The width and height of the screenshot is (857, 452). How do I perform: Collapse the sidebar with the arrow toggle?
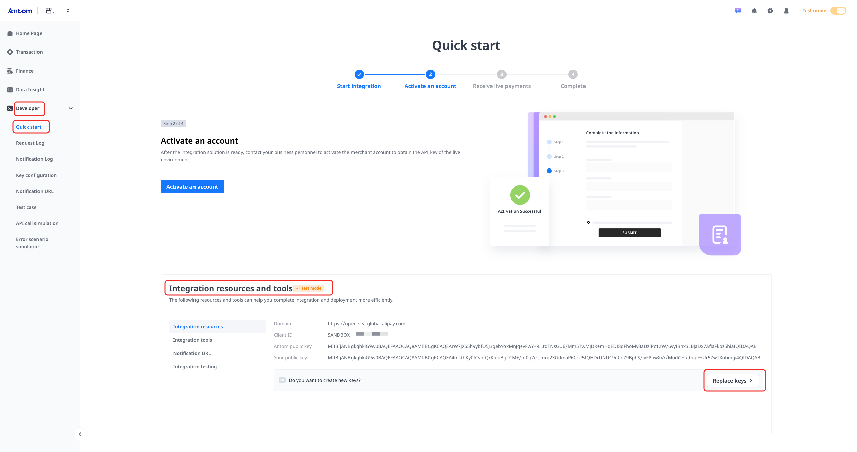(80, 434)
